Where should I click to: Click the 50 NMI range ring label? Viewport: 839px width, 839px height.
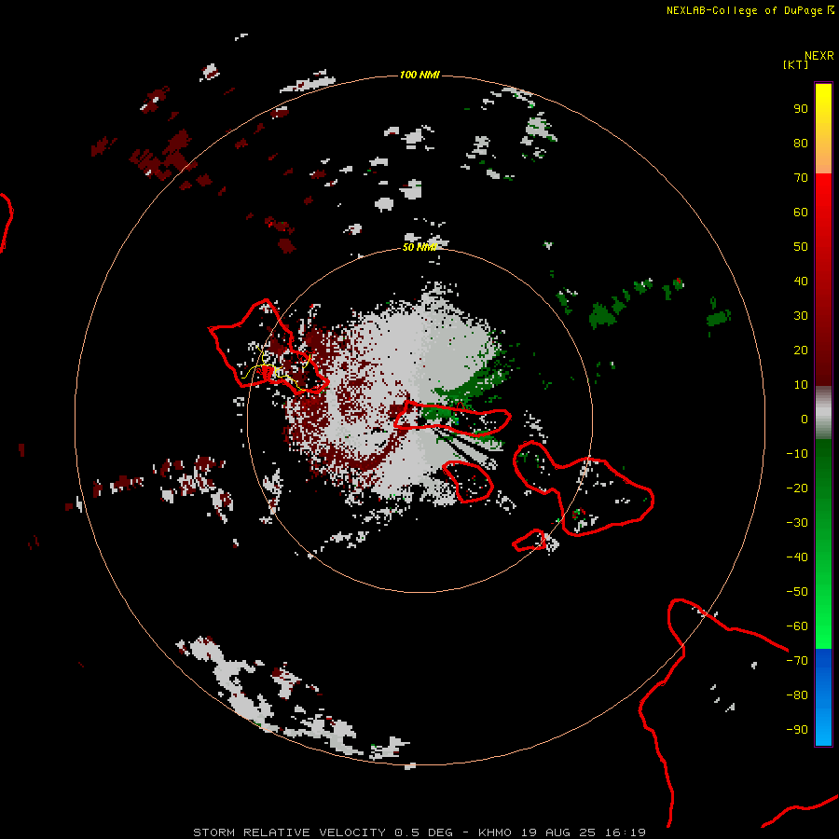[419, 247]
